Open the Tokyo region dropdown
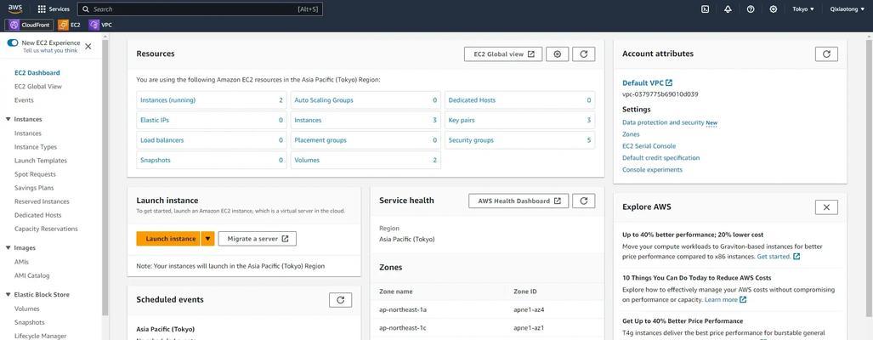The height and width of the screenshot is (340, 873). coord(802,8)
